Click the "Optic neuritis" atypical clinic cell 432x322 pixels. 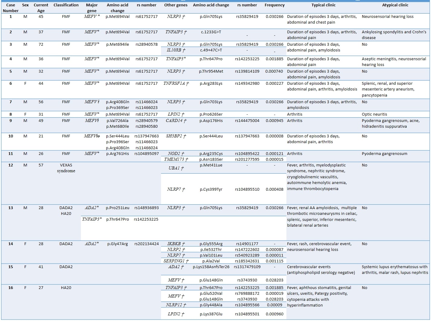pos(374,114)
